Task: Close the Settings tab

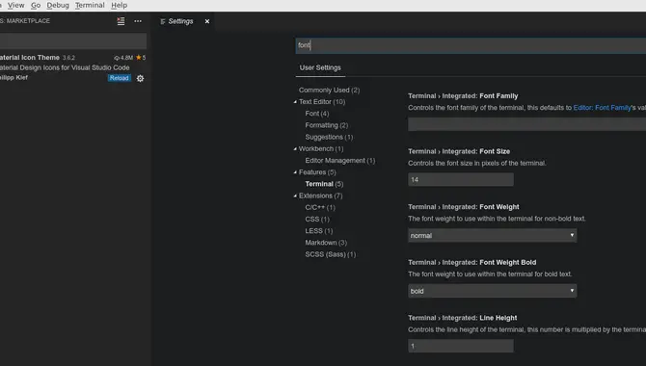Action: pyautogui.click(x=207, y=21)
